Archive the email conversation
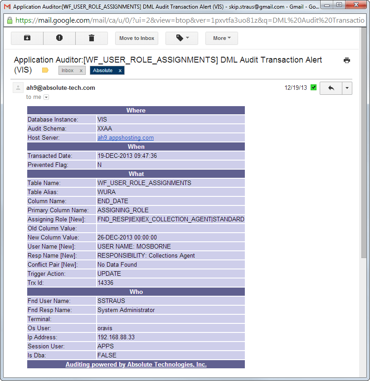The width and height of the screenshot is (370, 381). click(27, 38)
